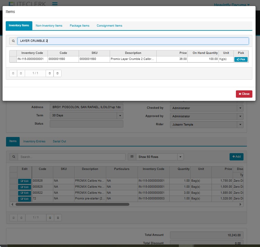Click the Add item button
Screen dimensions: 260x247
[x=236, y=157]
